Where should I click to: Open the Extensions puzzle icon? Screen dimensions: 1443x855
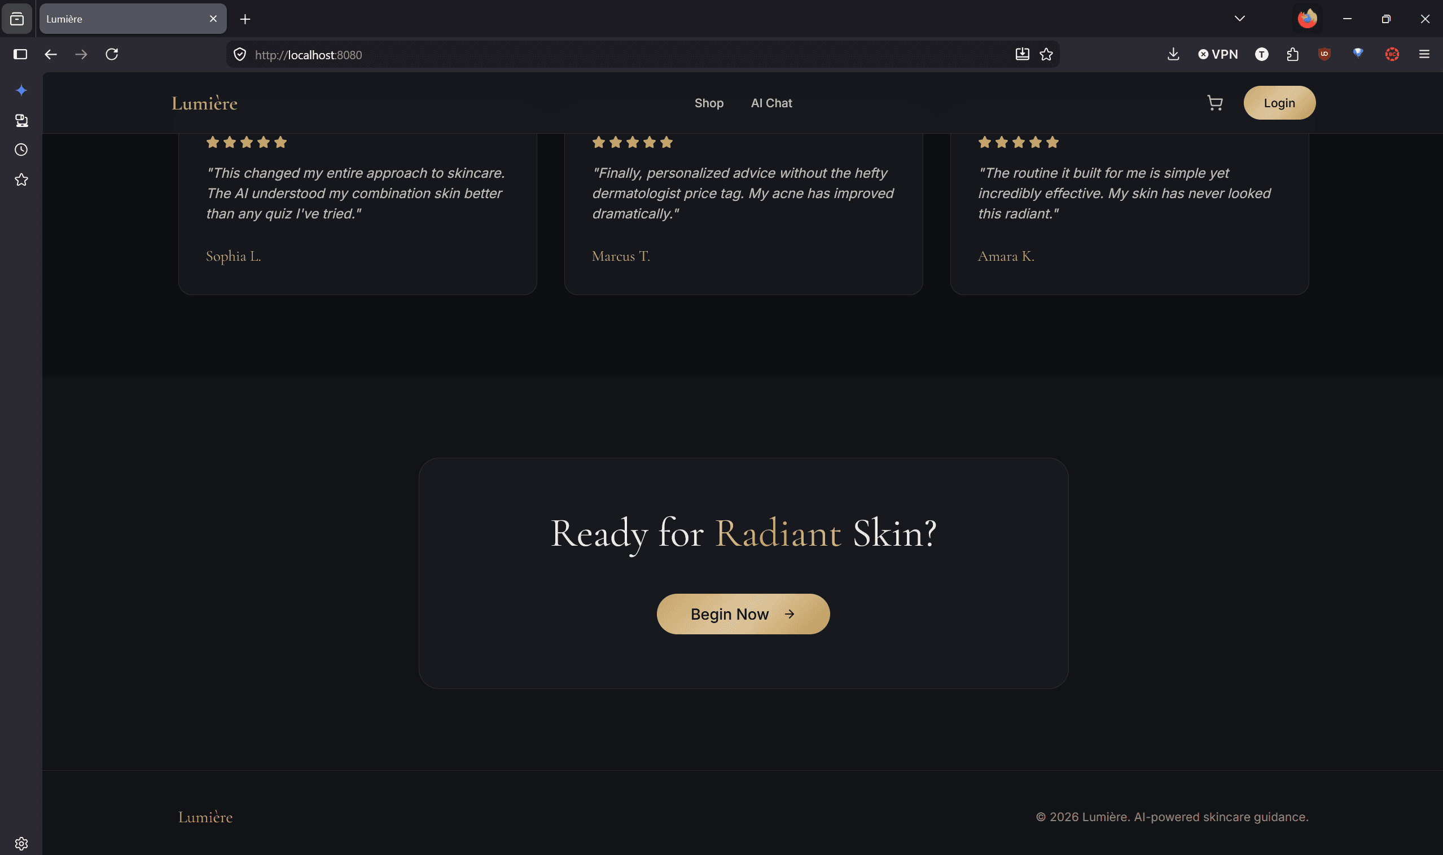[x=1293, y=54]
